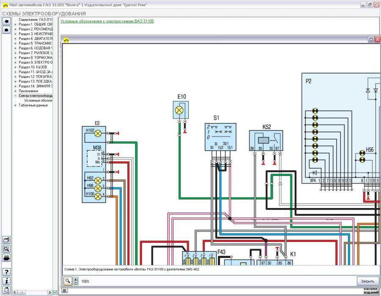This screenshot has height=296, width=381.
Task: Open link Условные обозначения к электросхемам
Action: (x=107, y=21)
